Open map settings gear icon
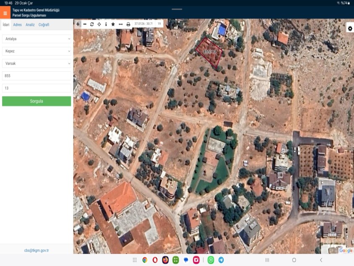The width and height of the screenshot is (354, 266). click(x=350, y=29)
